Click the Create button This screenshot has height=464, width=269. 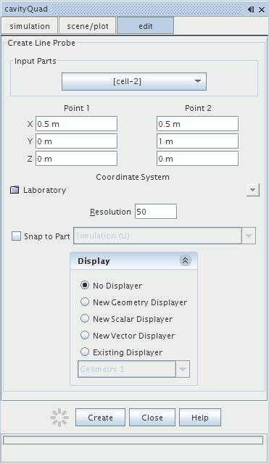tap(100, 418)
